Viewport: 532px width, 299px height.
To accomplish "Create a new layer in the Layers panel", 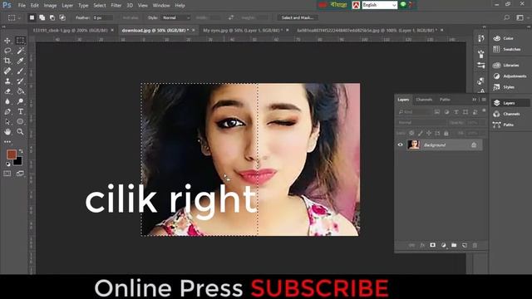I will pyautogui.click(x=465, y=245).
